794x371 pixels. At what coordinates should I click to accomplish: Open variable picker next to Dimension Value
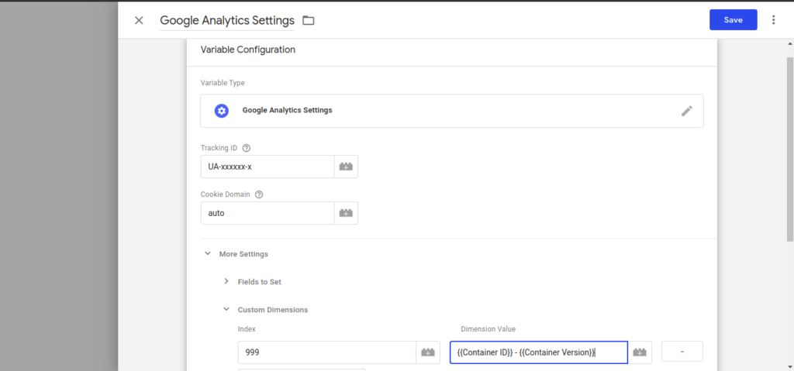tap(640, 352)
